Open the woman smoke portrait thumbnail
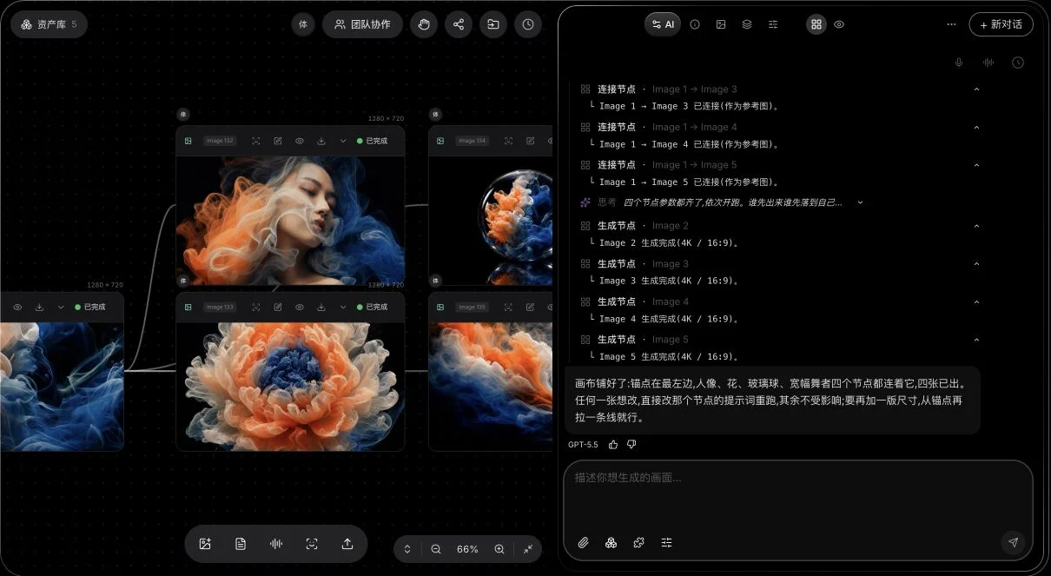 tap(290, 220)
